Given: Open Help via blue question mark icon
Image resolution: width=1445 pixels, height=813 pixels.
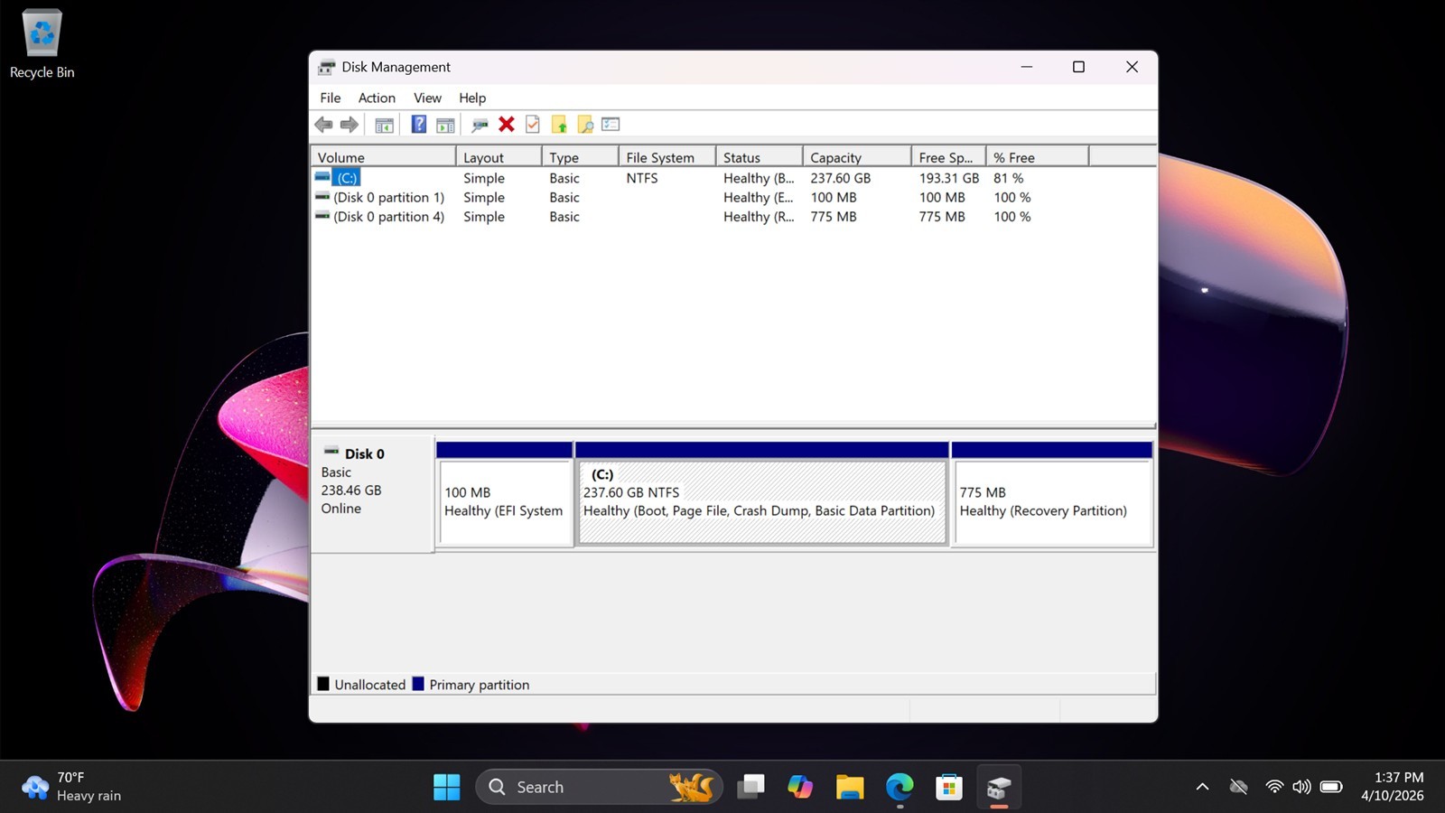Looking at the screenshot, I should [419, 125].
